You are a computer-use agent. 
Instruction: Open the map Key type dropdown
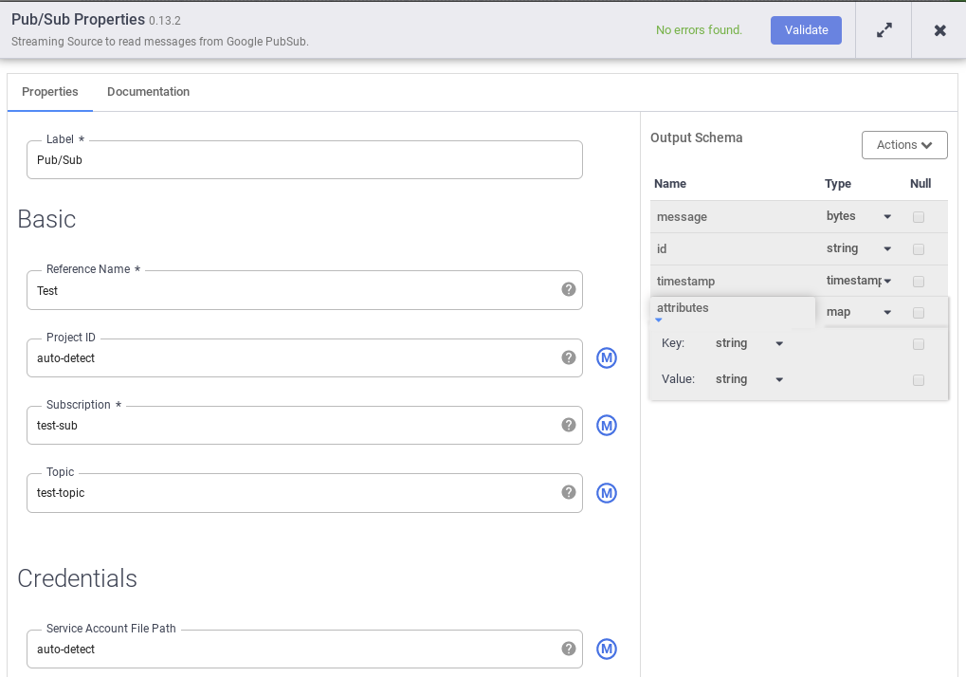(750, 343)
